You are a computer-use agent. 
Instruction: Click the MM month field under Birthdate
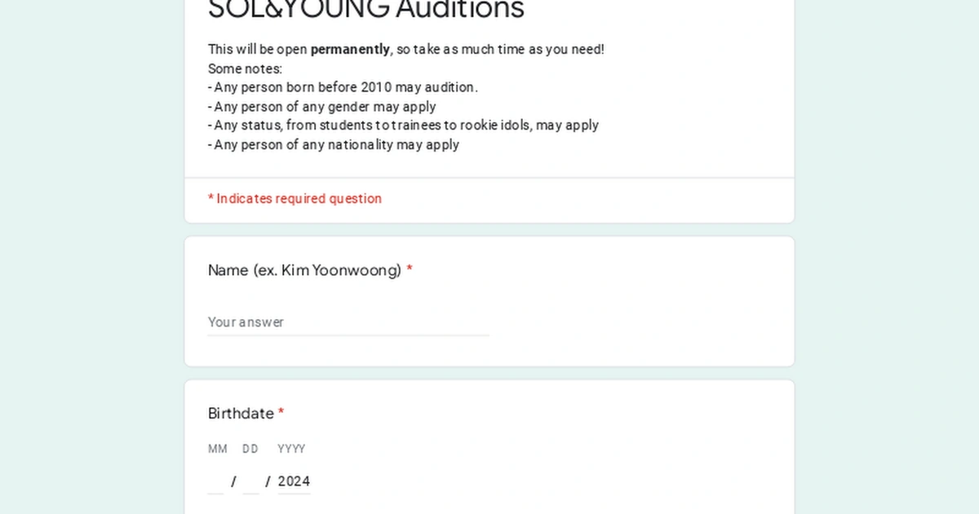[215, 481]
